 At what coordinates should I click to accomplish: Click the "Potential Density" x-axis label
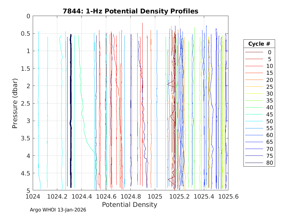pyautogui.click(x=130, y=205)
